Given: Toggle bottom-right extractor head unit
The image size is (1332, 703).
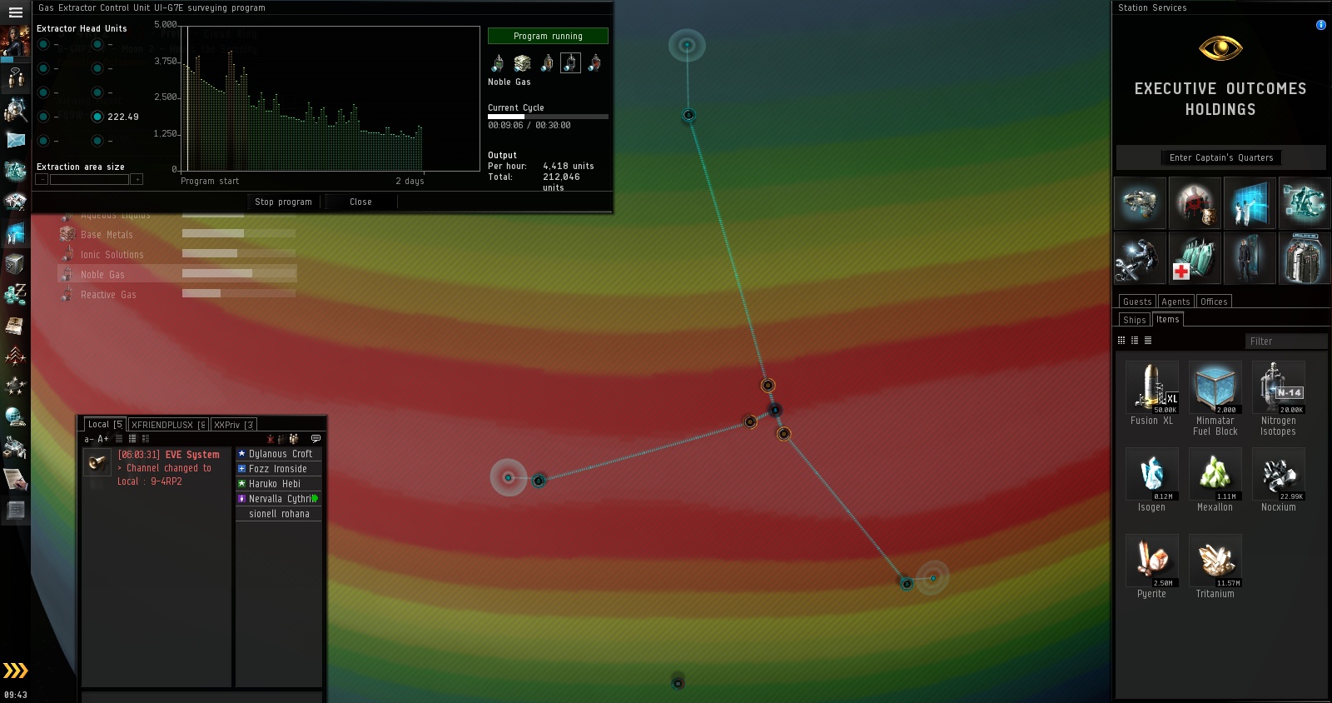Looking at the screenshot, I should tap(97, 141).
